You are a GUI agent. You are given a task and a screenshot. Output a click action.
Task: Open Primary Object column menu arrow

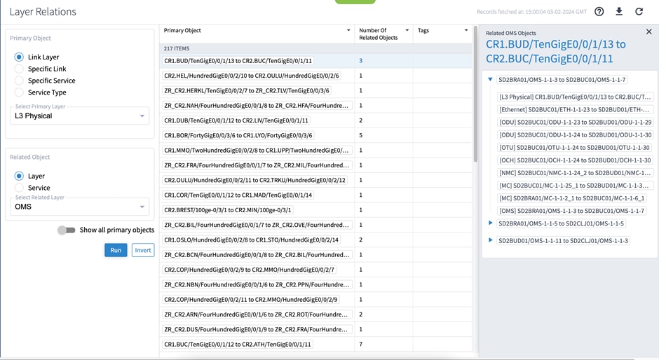[x=348, y=30]
